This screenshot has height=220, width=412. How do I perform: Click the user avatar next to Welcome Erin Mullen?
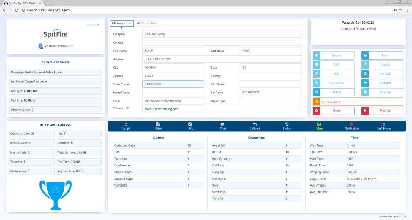coord(41,46)
